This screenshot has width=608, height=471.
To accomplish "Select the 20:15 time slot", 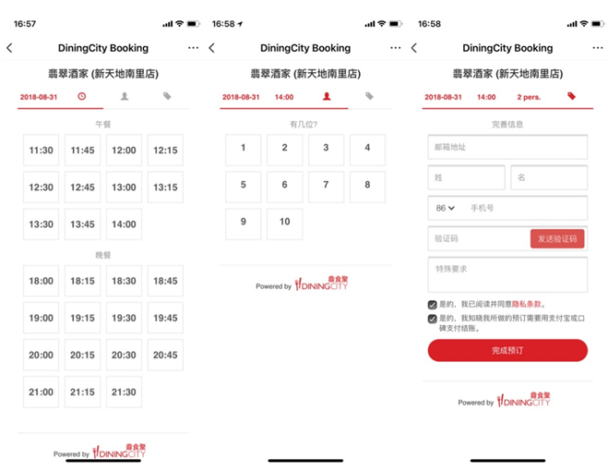I will pos(83,355).
